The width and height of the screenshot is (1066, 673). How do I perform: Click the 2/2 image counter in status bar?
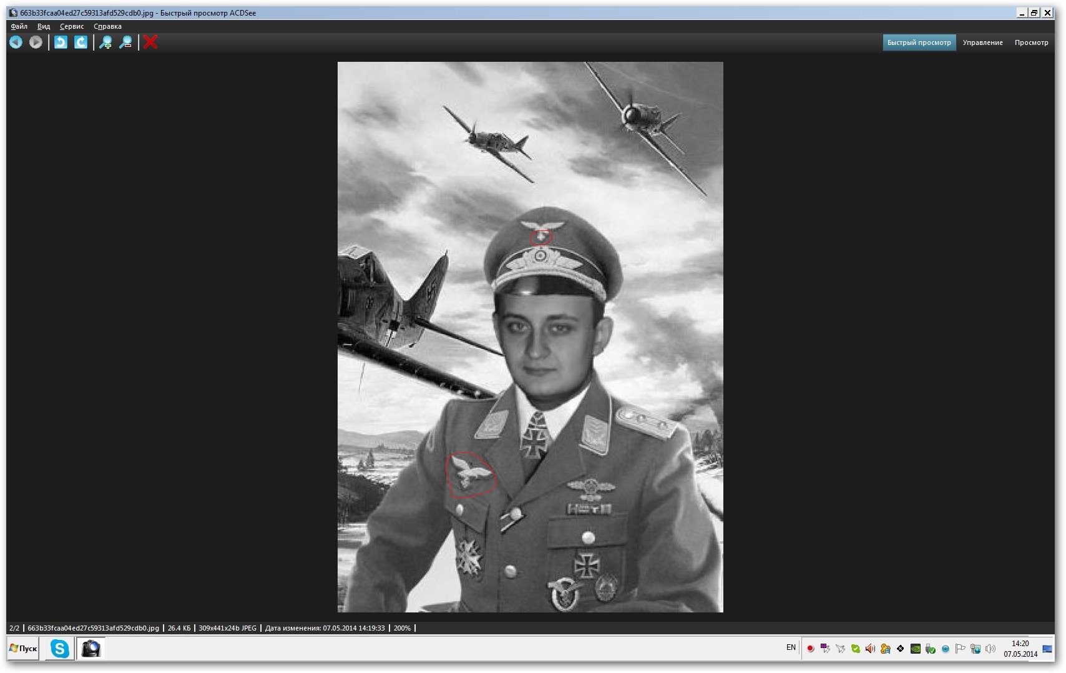pyautogui.click(x=14, y=628)
